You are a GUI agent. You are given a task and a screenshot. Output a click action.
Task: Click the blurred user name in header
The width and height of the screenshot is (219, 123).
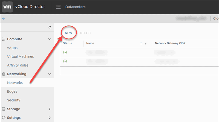coord(191,18)
